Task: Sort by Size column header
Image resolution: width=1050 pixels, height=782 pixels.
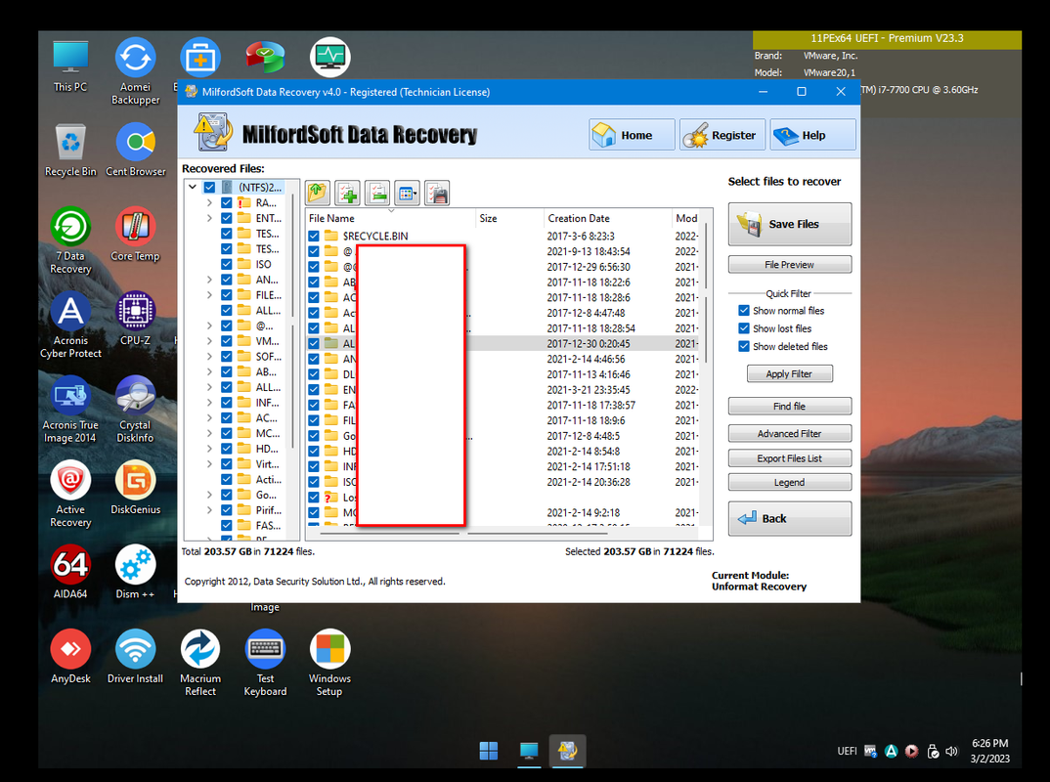Action: [509, 218]
